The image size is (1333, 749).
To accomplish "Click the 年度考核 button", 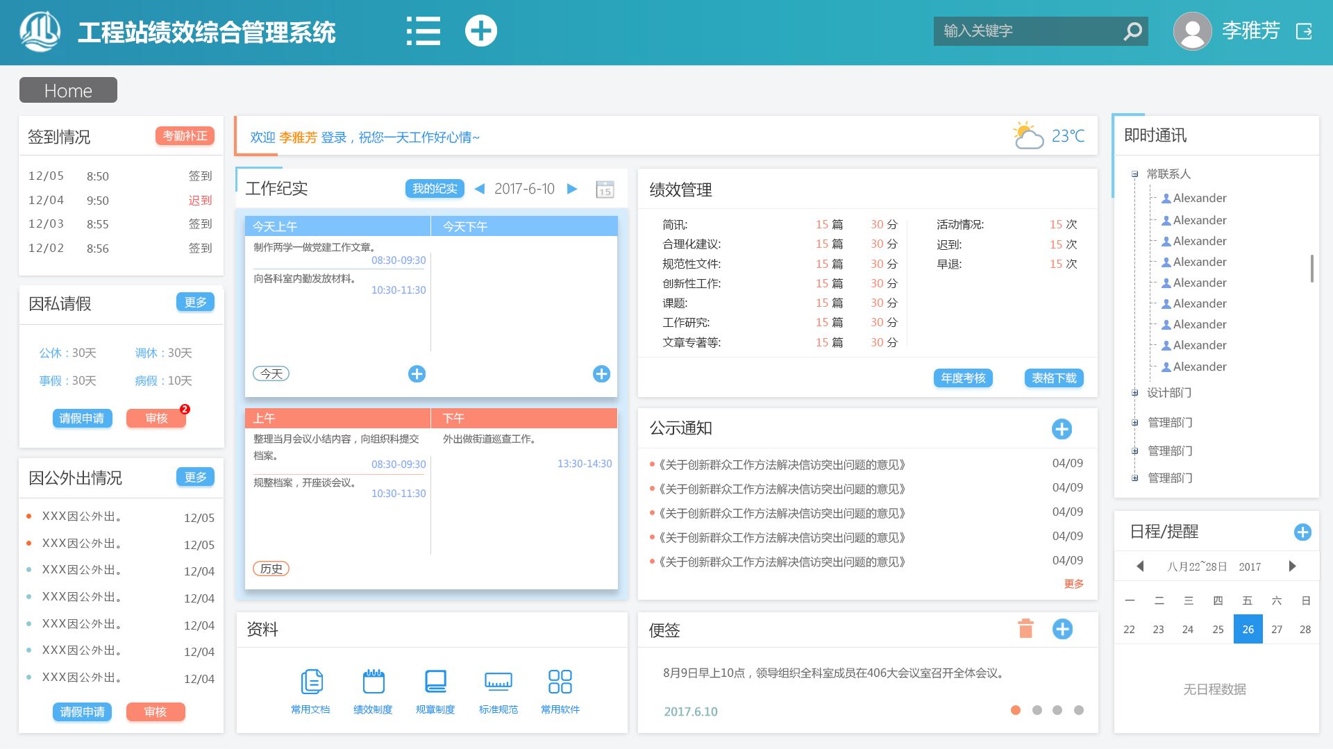I will (963, 378).
